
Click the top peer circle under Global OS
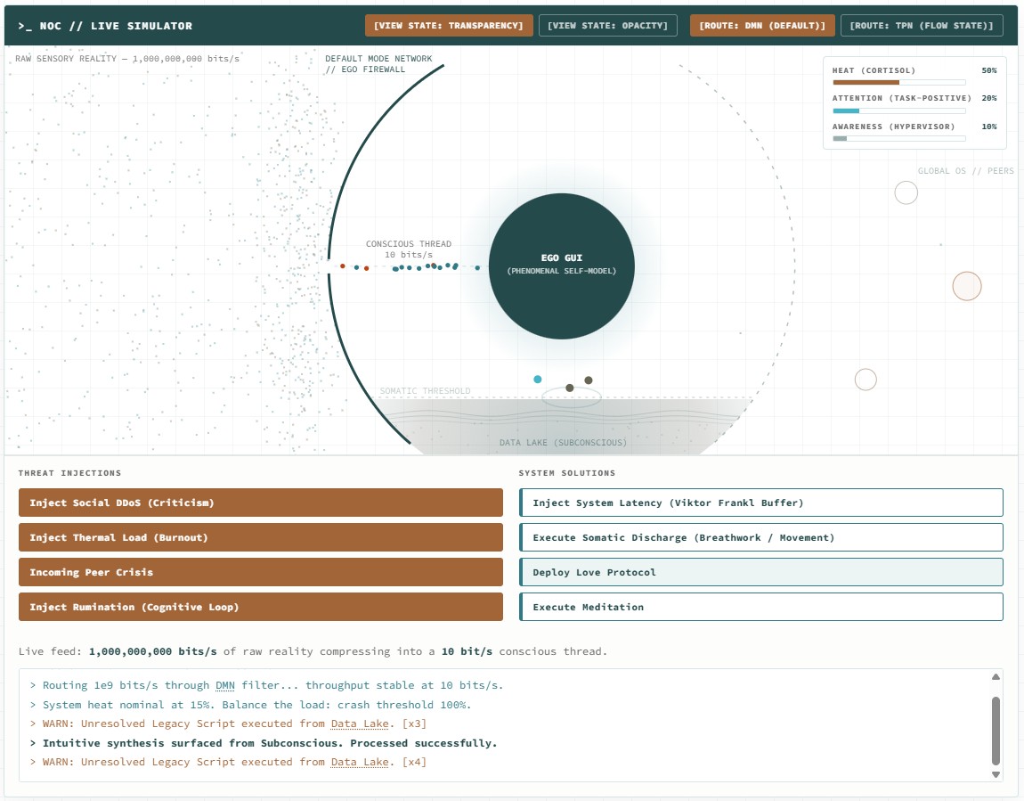coord(906,192)
